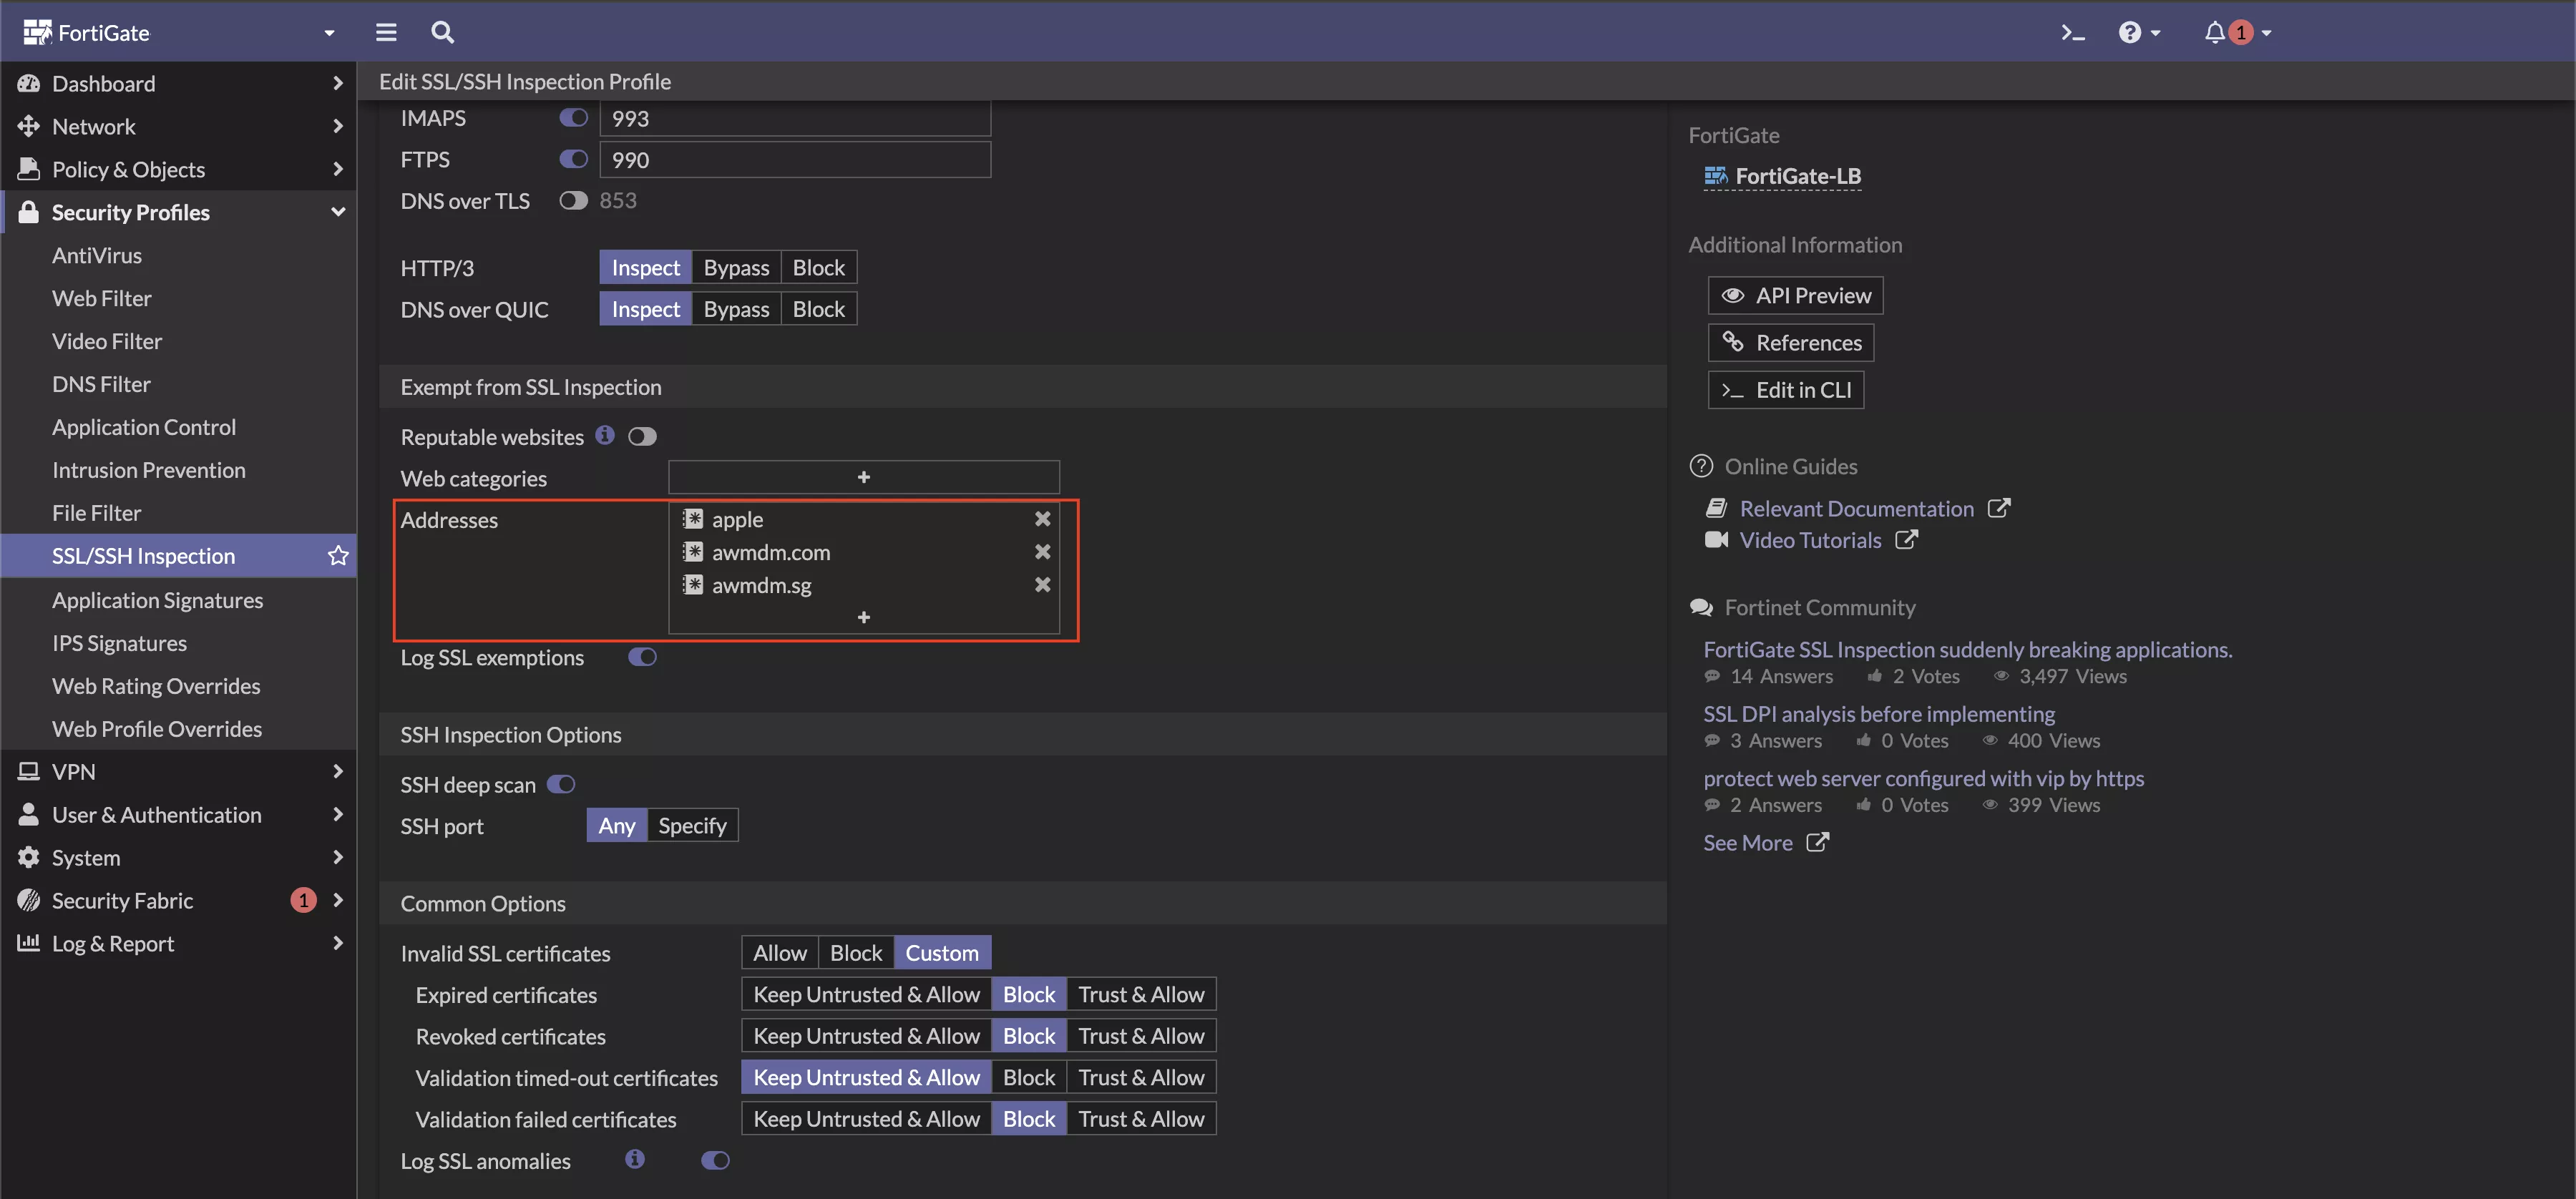Expand the Dashboard menu chevron
The height and width of the screenshot is (1199, 2576).
coord(337,83)
